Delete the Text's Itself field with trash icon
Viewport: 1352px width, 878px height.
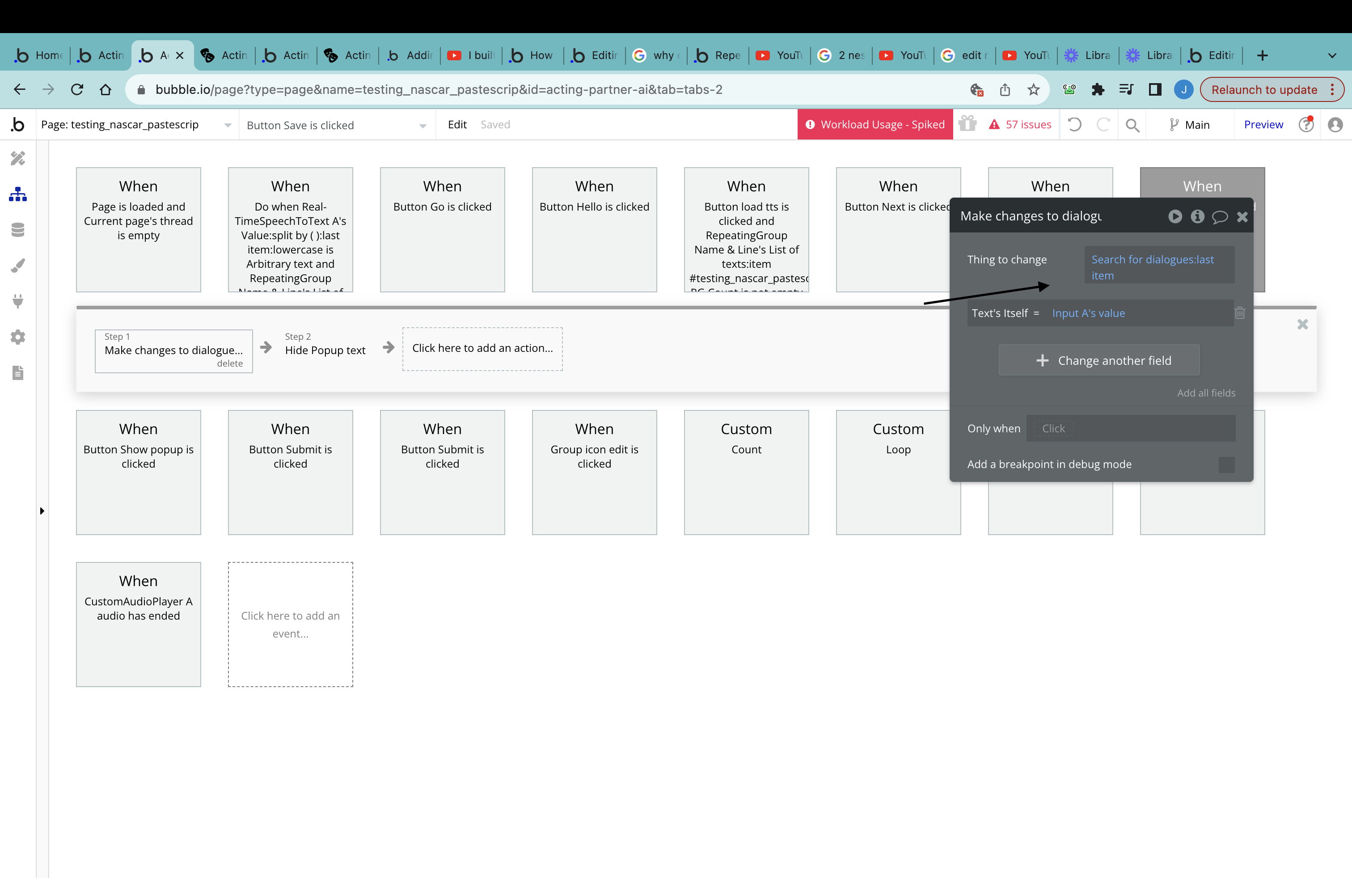pyautogui.click(x=1239, y=313)
